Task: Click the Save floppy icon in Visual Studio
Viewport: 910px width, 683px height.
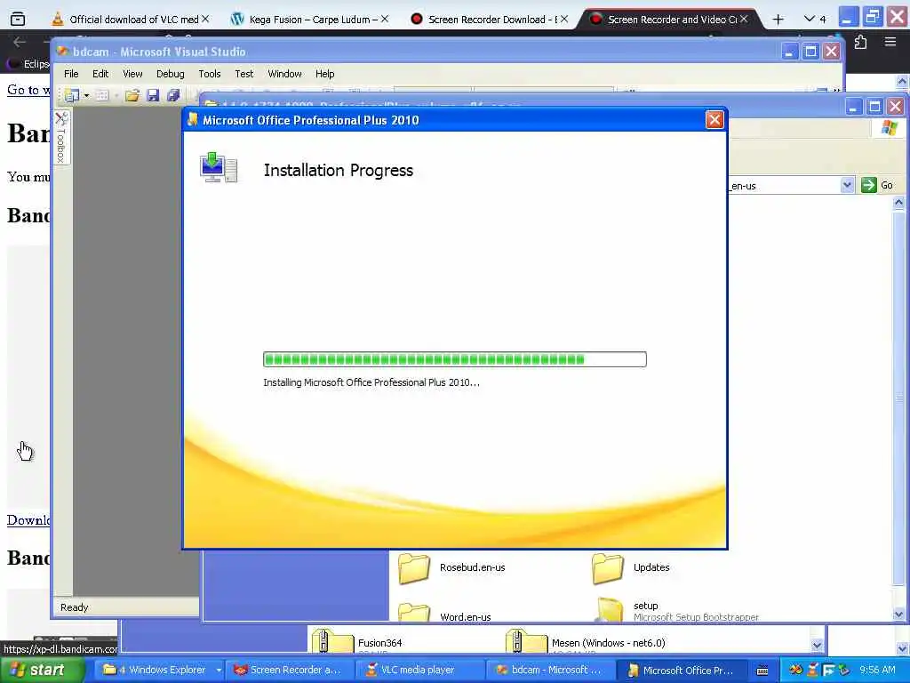Action: [x=153, y=95]
